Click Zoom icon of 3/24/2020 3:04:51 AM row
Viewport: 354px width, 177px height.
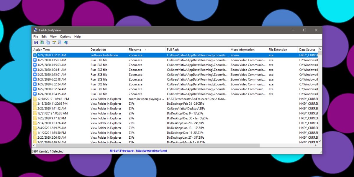pos(35,70)
